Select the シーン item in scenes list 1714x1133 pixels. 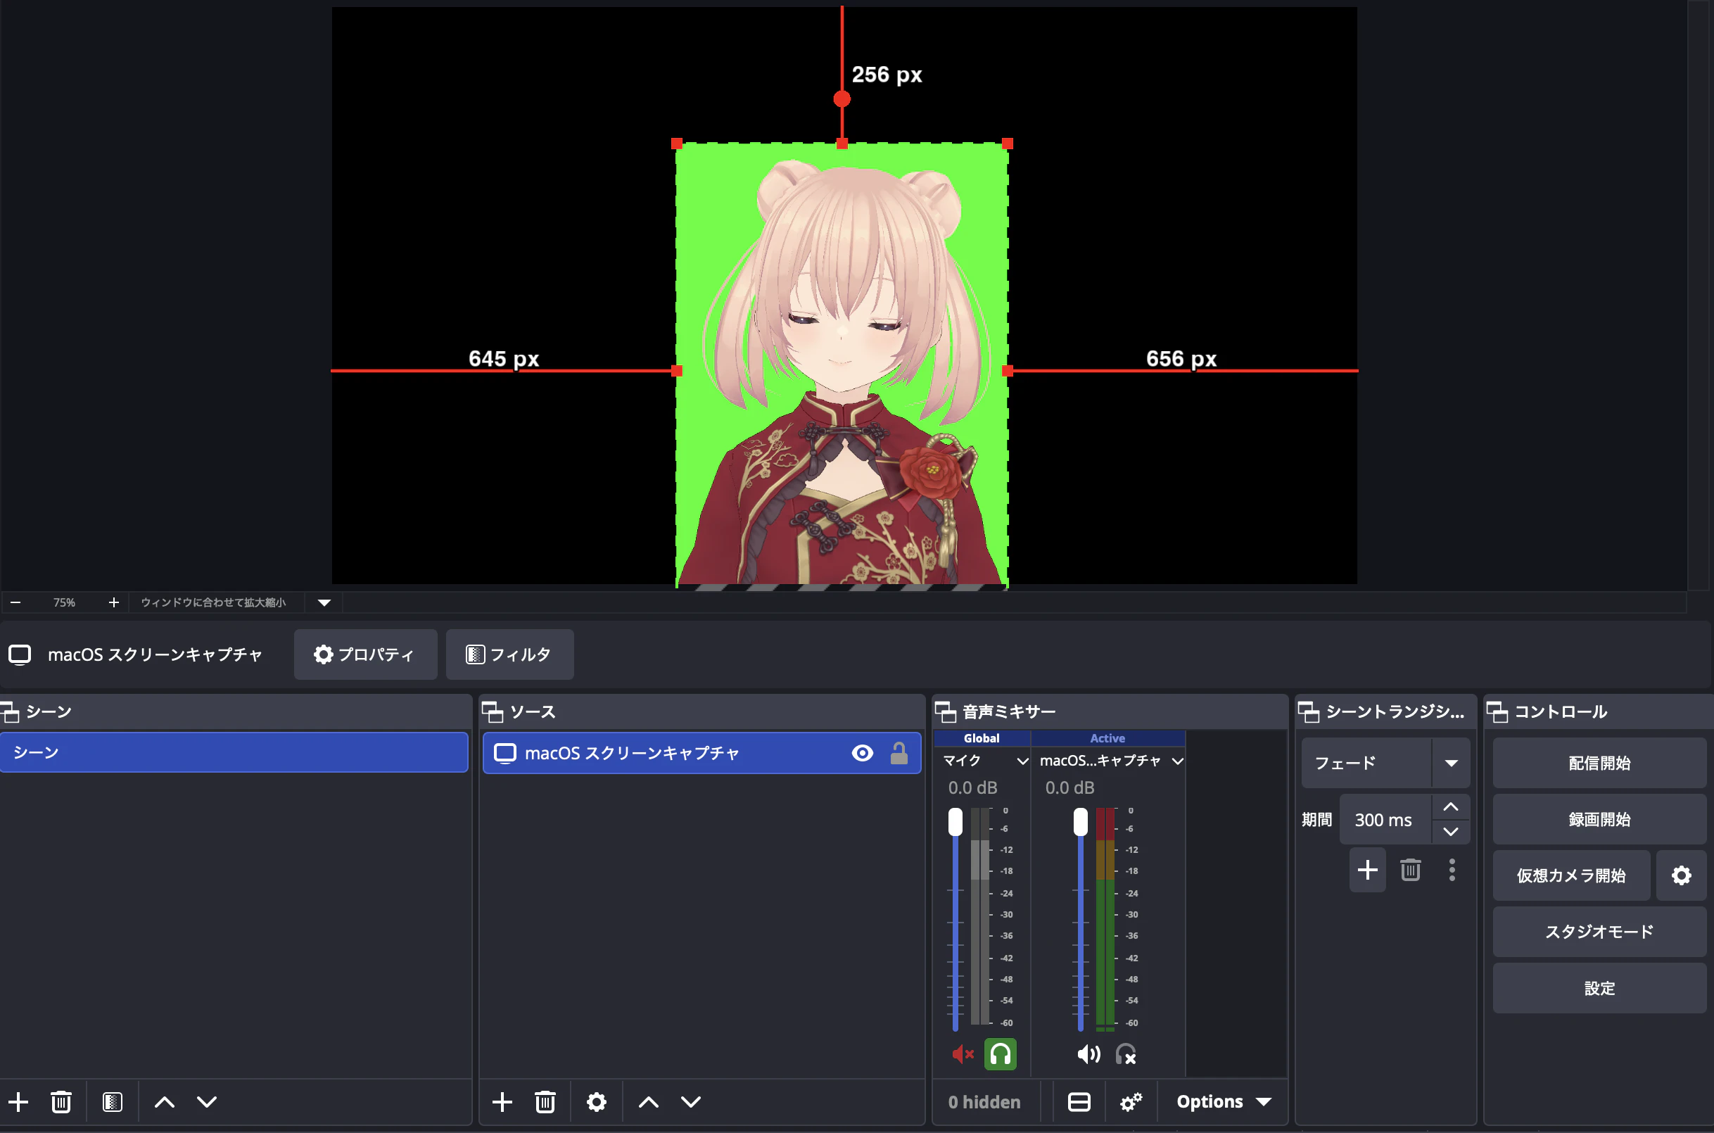point(234,753)
